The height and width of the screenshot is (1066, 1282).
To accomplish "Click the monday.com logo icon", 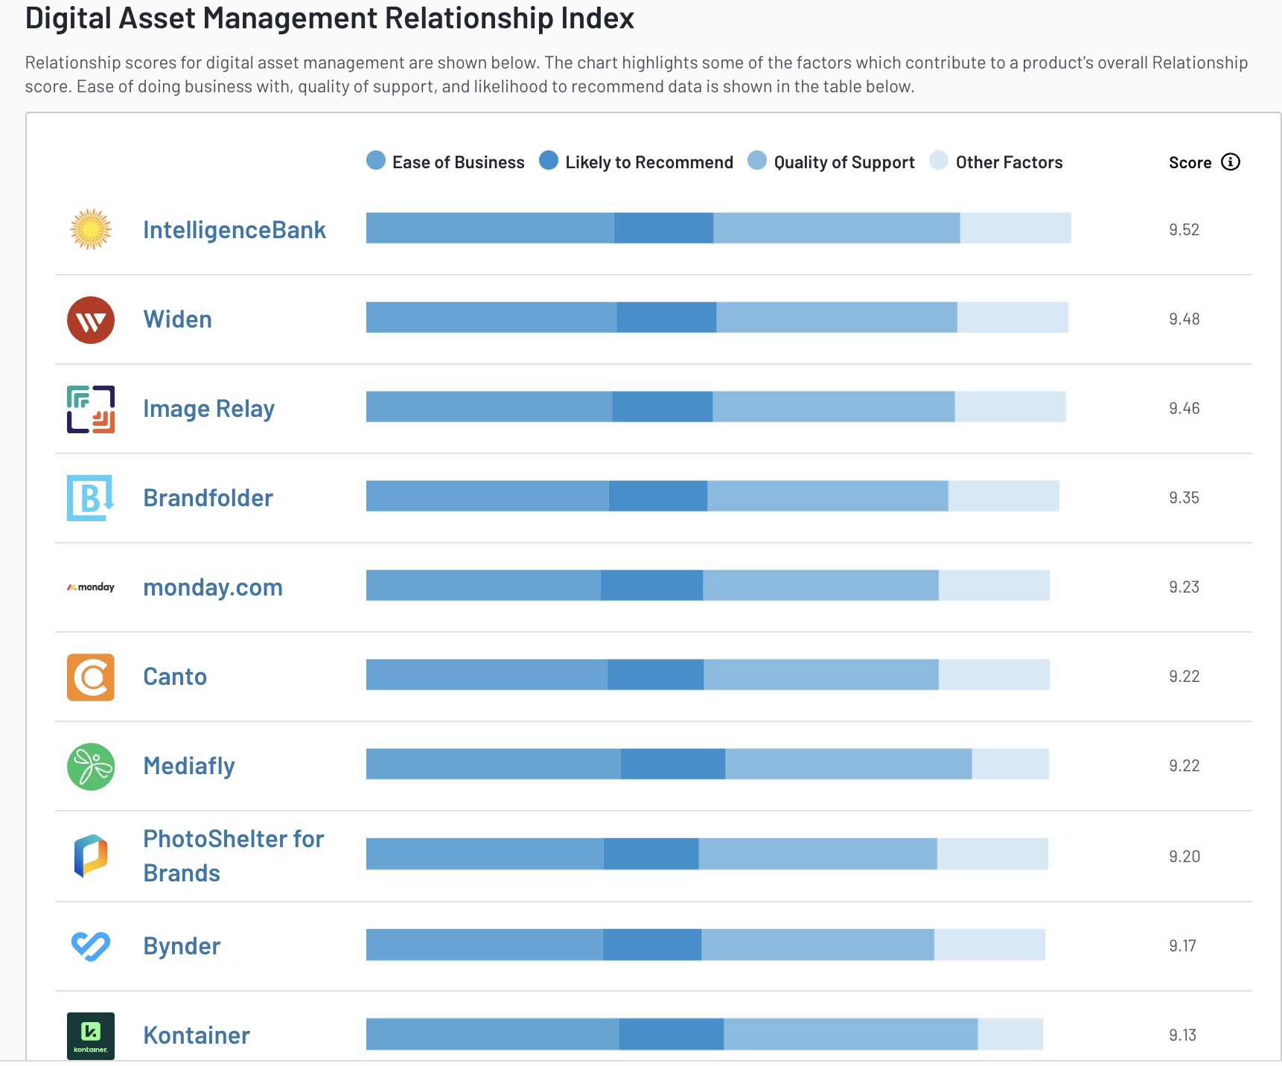I will [x=91, y=587].
